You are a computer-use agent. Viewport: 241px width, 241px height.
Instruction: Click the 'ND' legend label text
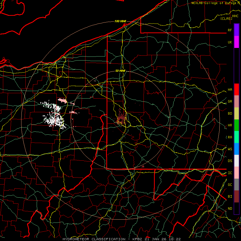coord(230,209)
